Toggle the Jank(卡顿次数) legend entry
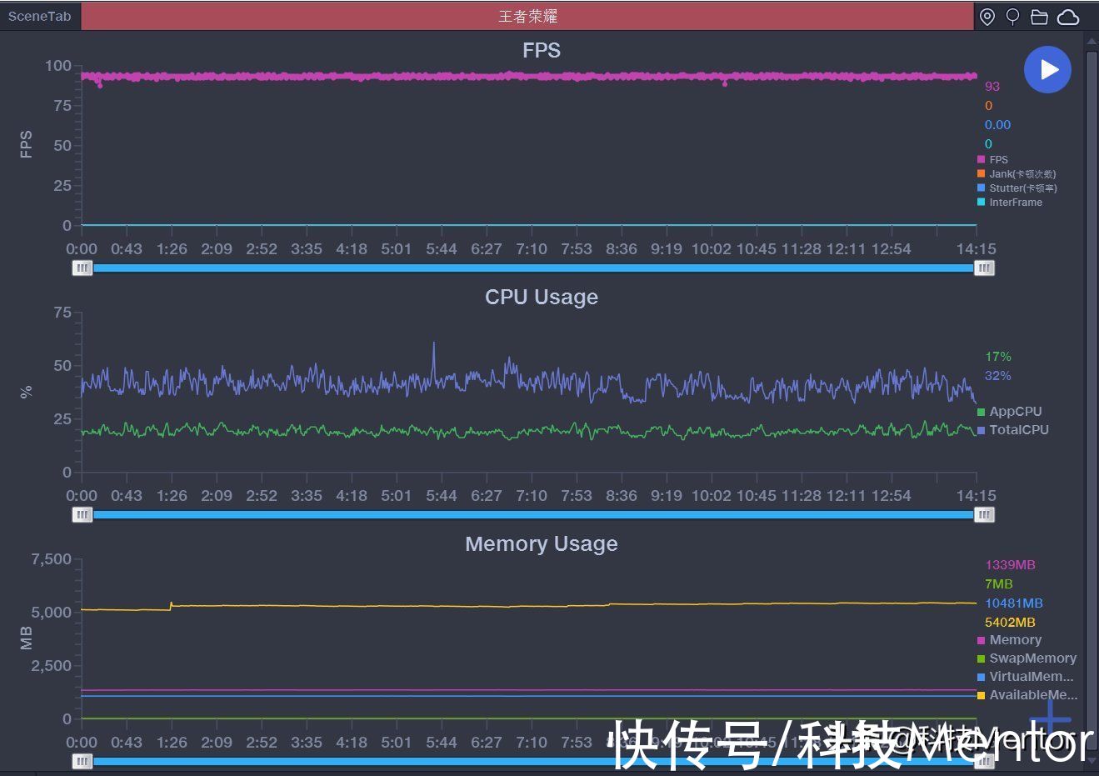 pos(1017,173)
